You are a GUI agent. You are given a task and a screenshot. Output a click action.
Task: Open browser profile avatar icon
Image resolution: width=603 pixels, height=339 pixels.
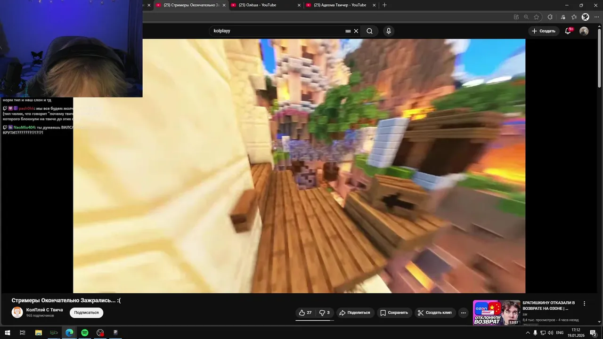pyautogui.click(x=586, y=17)
